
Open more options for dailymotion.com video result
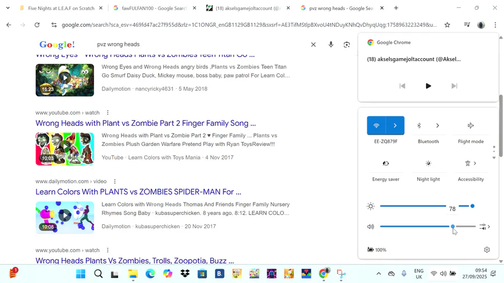click(115, 181)
